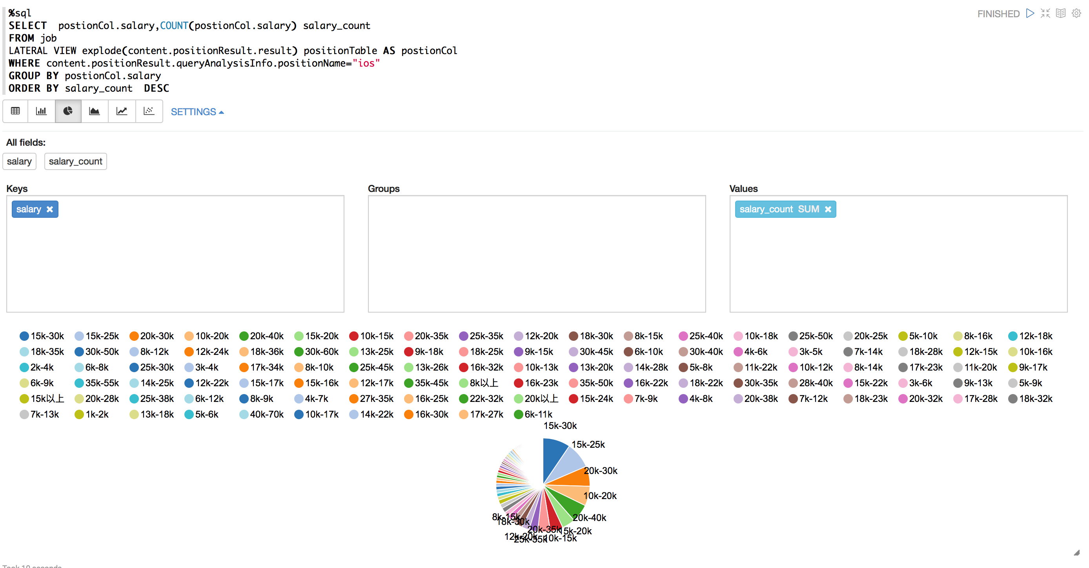This screenshot has height=568, width=1089.
Task: Toggle the 10k-15k legend series
Action: click(x=371, y=336)
